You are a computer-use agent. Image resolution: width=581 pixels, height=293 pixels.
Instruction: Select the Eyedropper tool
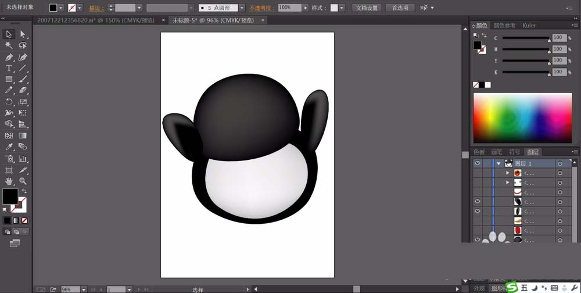[x=9, y=147]
